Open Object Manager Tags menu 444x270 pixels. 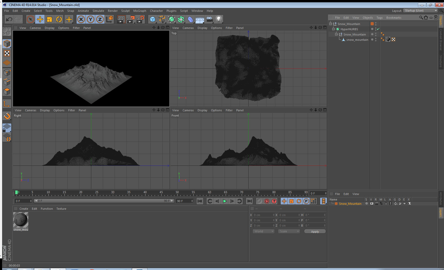379,18
